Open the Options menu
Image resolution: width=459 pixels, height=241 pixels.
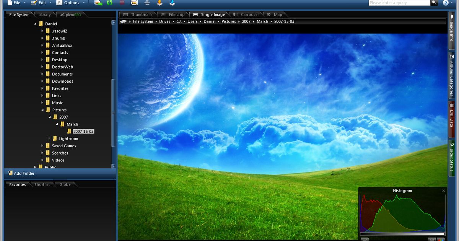coord(68,3)
